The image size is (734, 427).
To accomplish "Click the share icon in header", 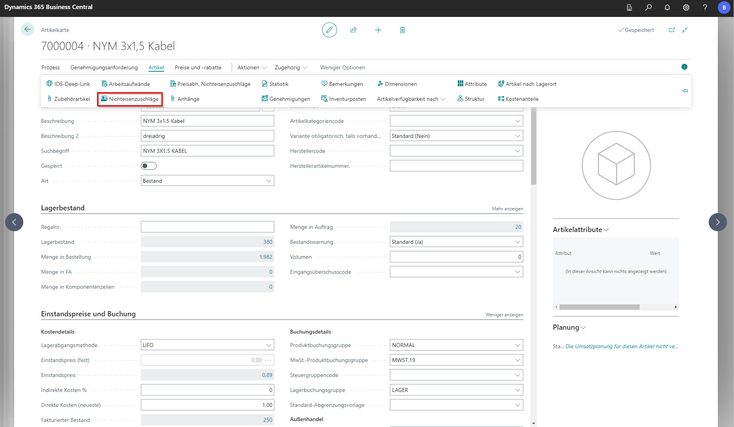I will coord(354,30).
